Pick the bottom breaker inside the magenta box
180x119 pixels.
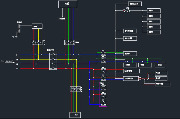point(103,103)
